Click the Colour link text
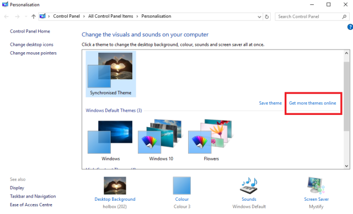Viewport: 353px width, 214px height. point(182,199)
